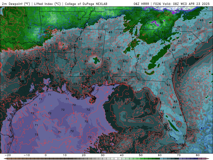Click the 30 label on the color scale
Viewport: 213px width, 160px height.
click(103, 155)
